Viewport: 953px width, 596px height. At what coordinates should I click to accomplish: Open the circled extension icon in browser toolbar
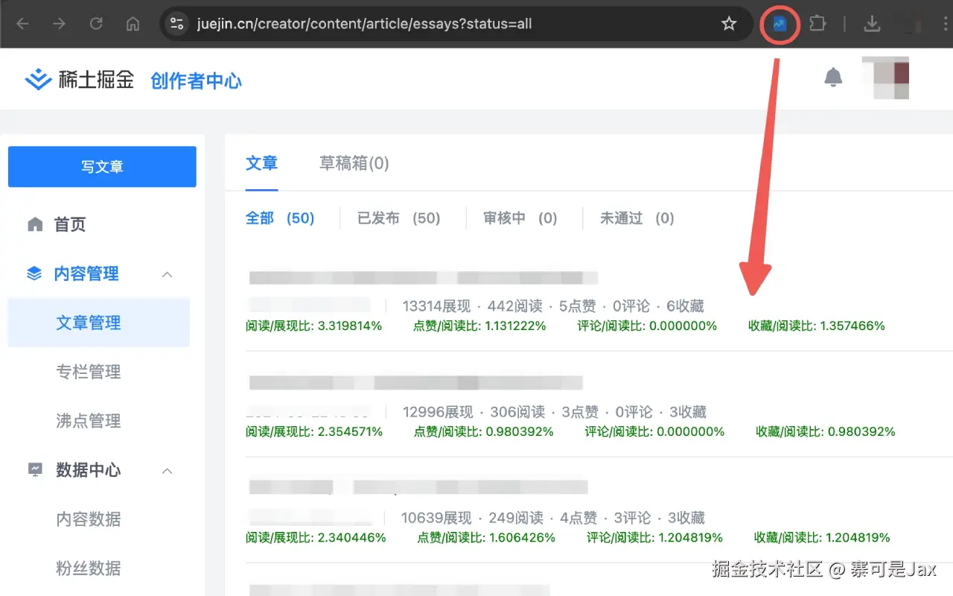(x=779, y=23)
